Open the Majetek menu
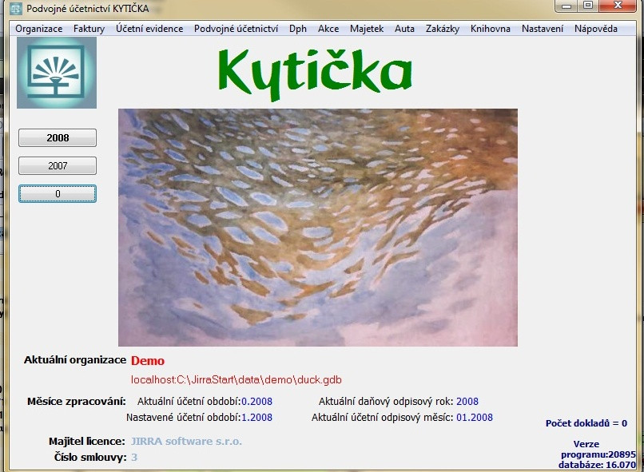The width and height of the screenshot is (644, 472). pyautogui.click(x=367, y=29)
